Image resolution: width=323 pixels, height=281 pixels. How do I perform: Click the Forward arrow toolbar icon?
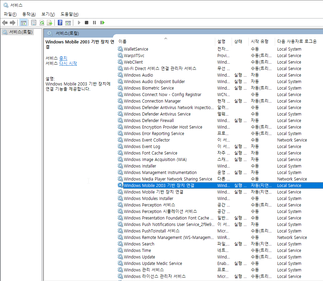coord(13,23)
